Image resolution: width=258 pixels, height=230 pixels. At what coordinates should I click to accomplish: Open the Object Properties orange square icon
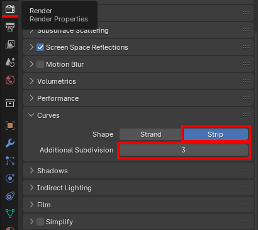[x=10, y=125]
